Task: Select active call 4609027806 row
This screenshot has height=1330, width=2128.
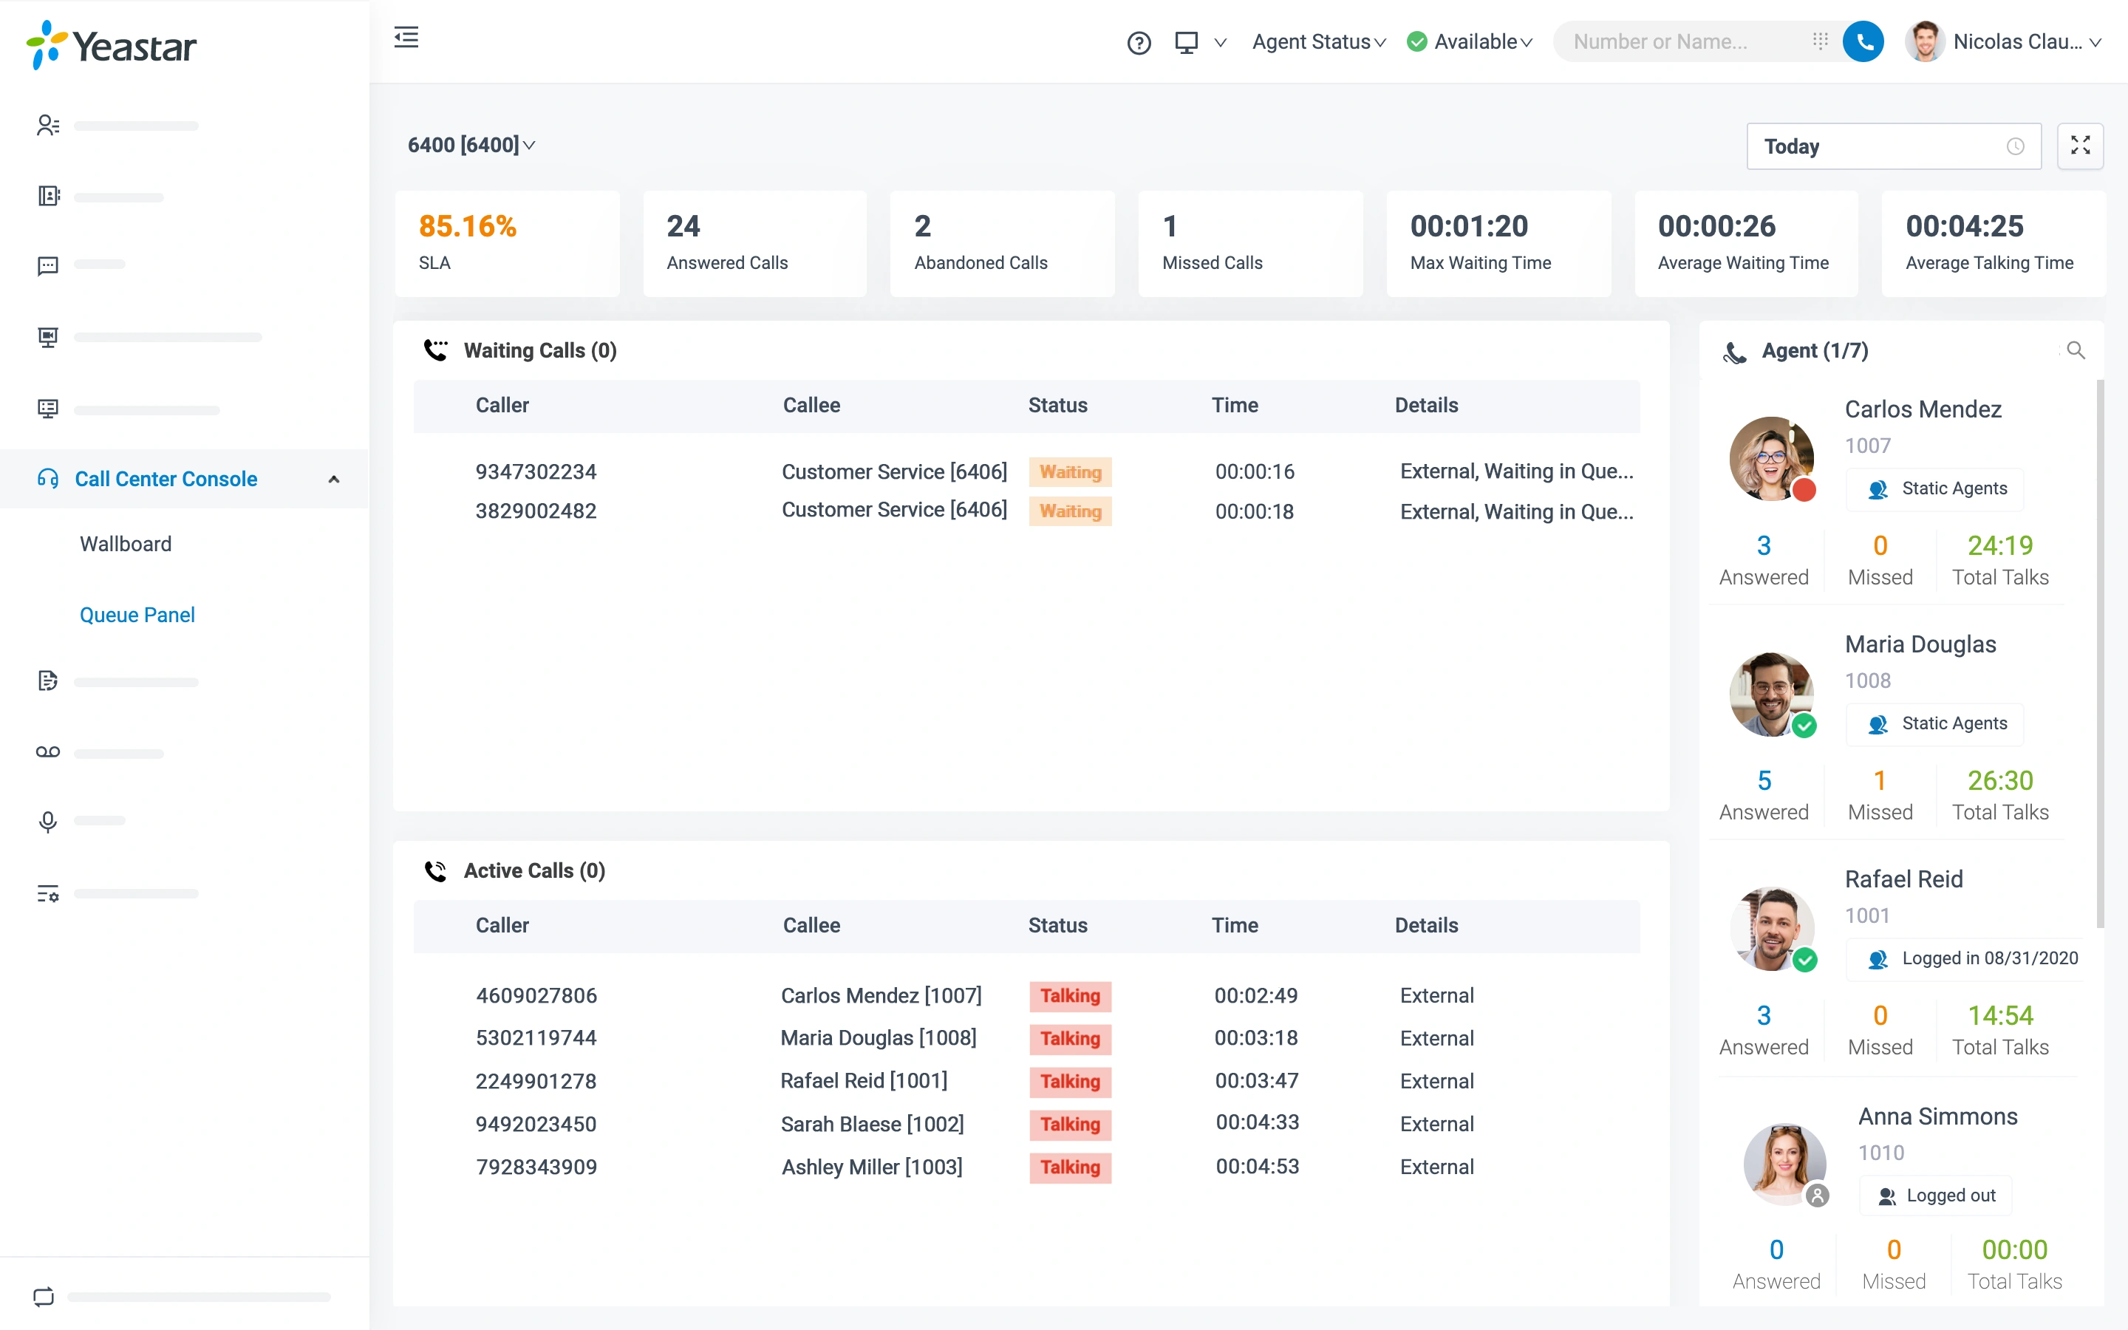Action: (1026, 996)
